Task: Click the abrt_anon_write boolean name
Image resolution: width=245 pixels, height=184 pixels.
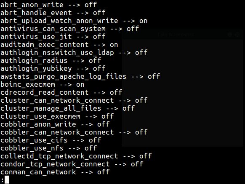Action: [32, 5]
